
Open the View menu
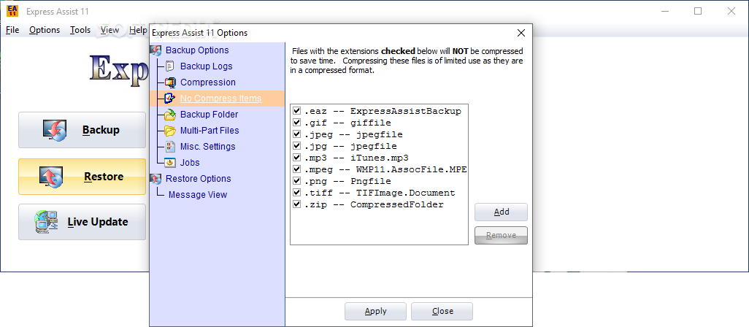click(x=110, y=30)
